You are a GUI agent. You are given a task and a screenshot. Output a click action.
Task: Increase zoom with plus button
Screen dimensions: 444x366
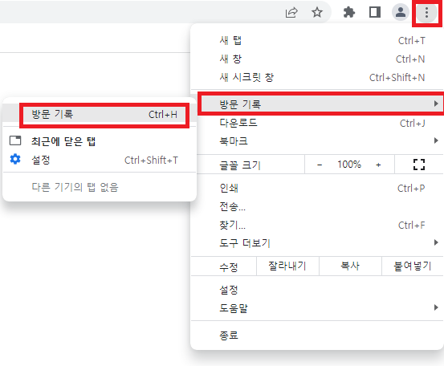[x=378, y=165]
